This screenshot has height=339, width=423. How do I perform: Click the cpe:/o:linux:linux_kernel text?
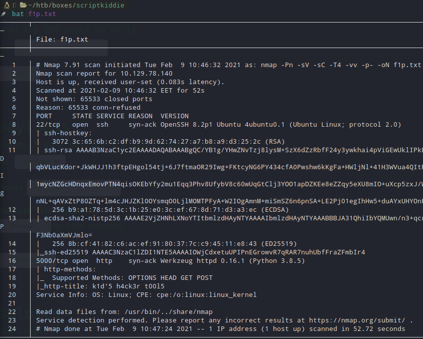coord(206,295)
